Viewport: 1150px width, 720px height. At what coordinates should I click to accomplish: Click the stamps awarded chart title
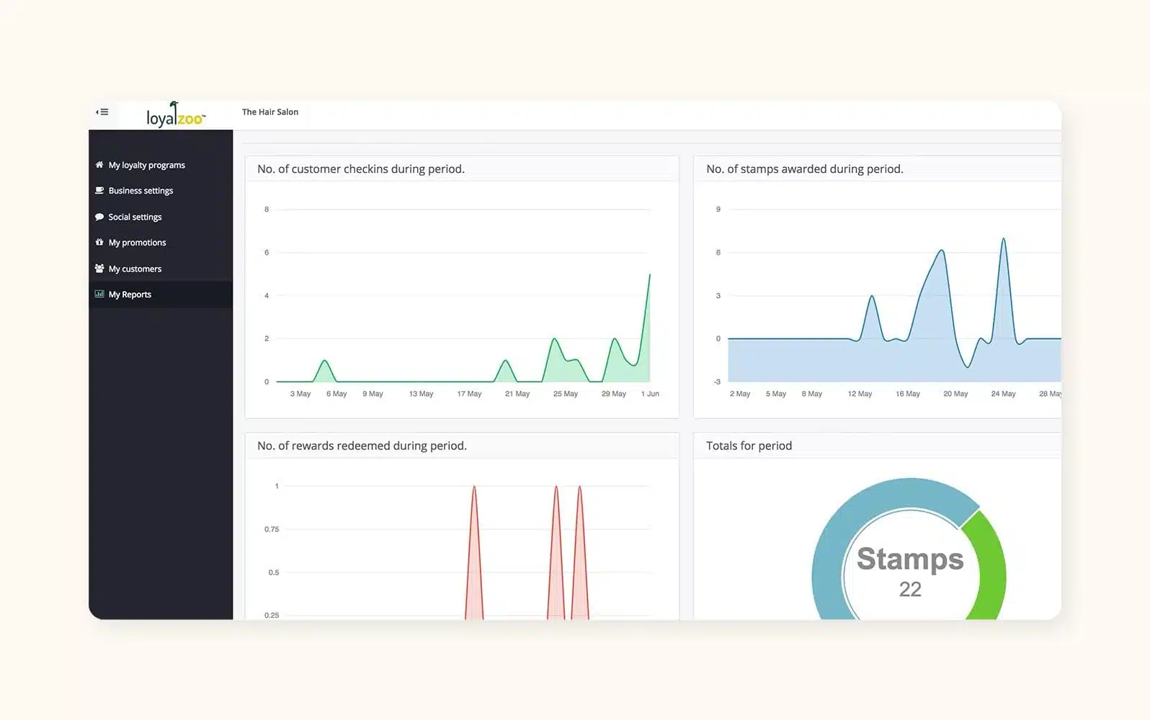coord(805,169)
